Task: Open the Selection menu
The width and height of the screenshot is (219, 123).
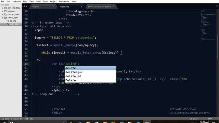Action: pyautogui.click(x=16, y=1)
